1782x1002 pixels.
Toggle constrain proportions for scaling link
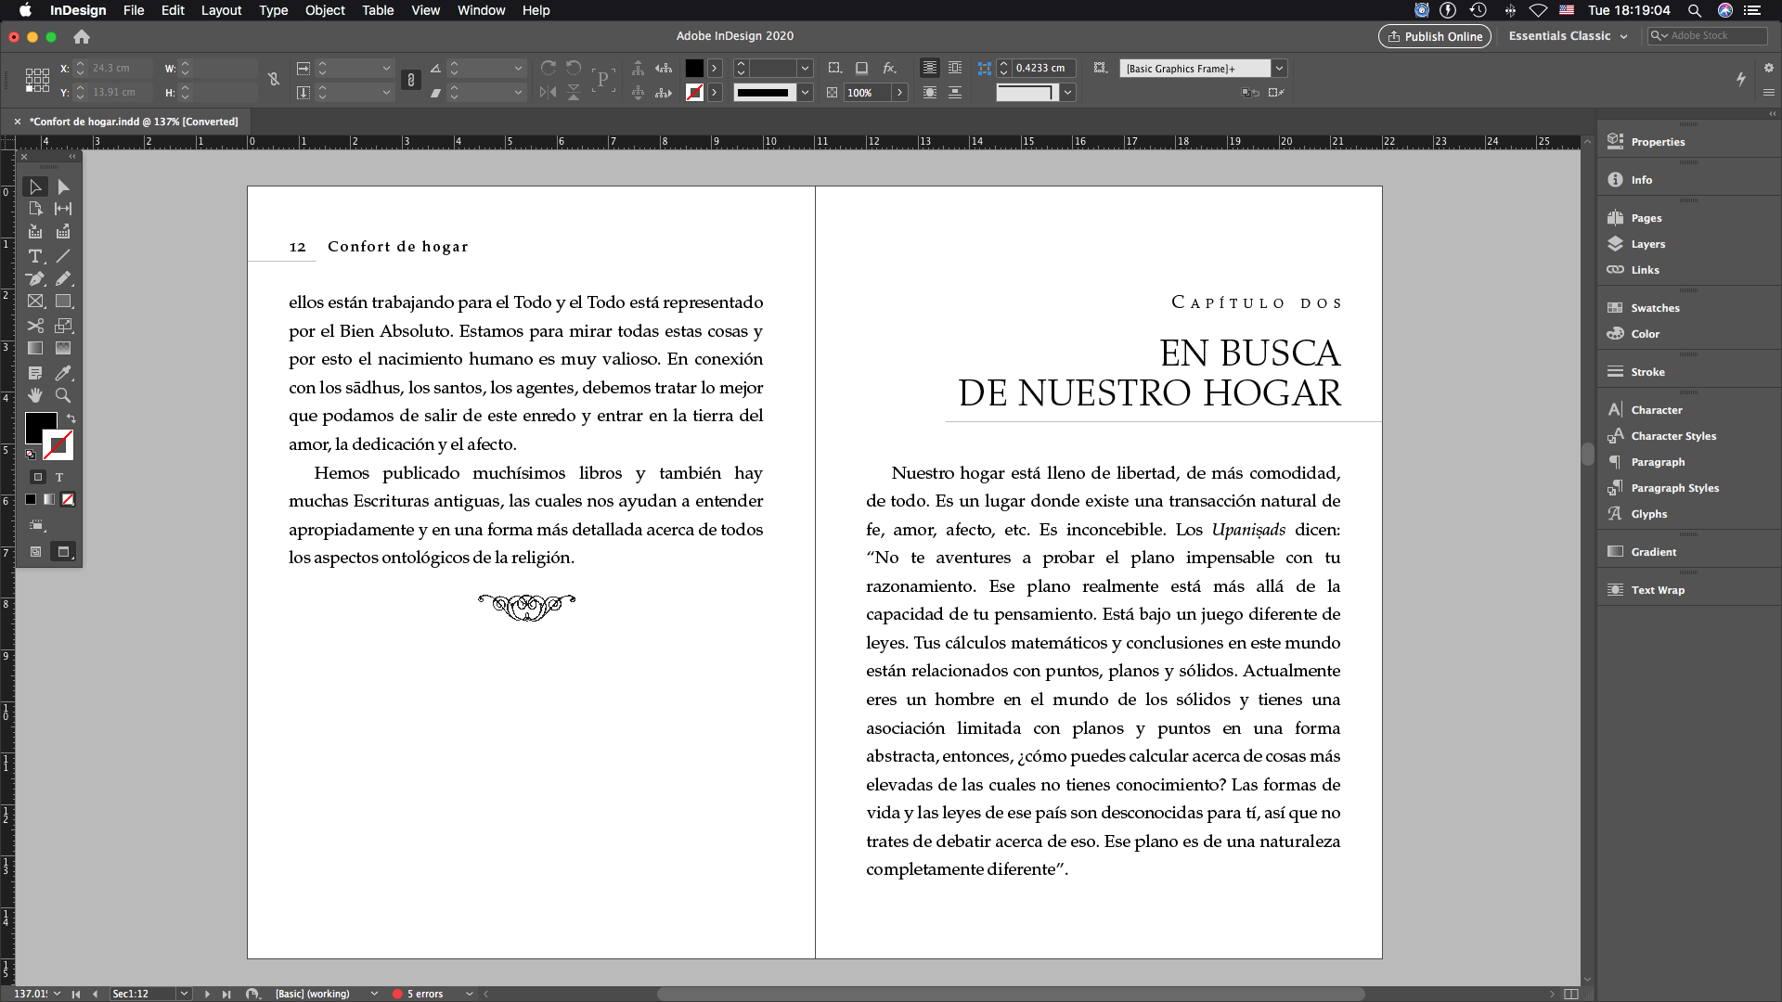click(x=411, y=81)
